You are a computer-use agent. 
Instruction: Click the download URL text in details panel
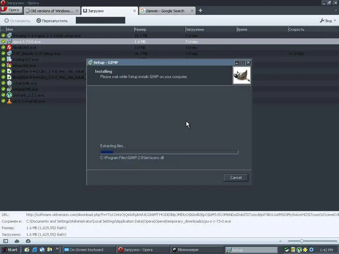(x=182, y=215)
